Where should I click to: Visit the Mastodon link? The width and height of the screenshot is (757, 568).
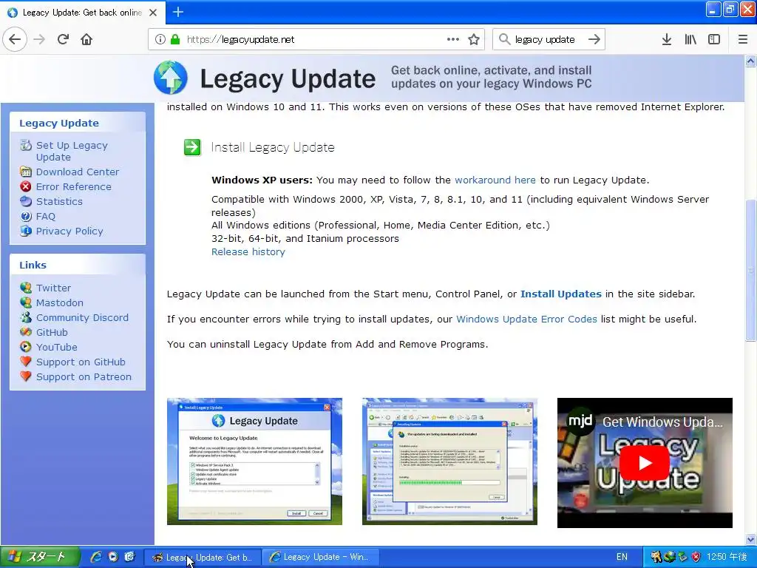pos(59,302)
